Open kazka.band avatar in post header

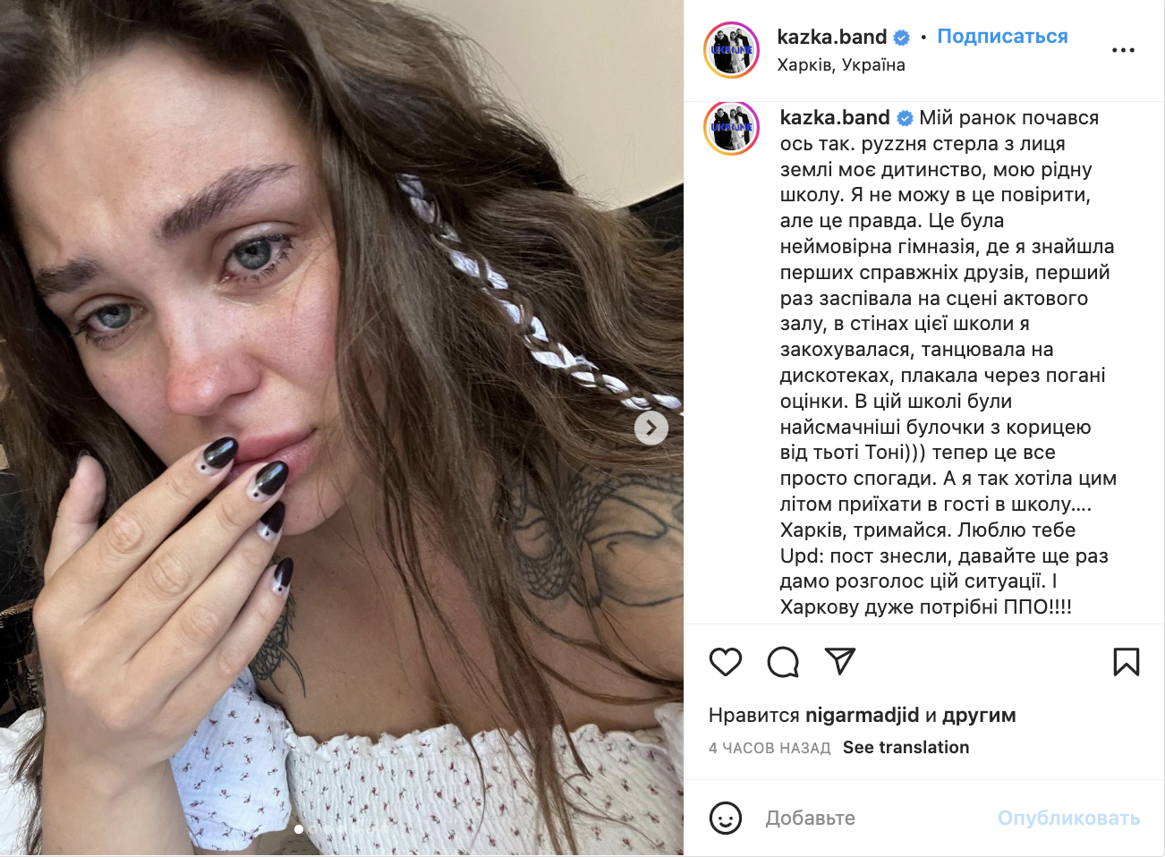[732, 50]
